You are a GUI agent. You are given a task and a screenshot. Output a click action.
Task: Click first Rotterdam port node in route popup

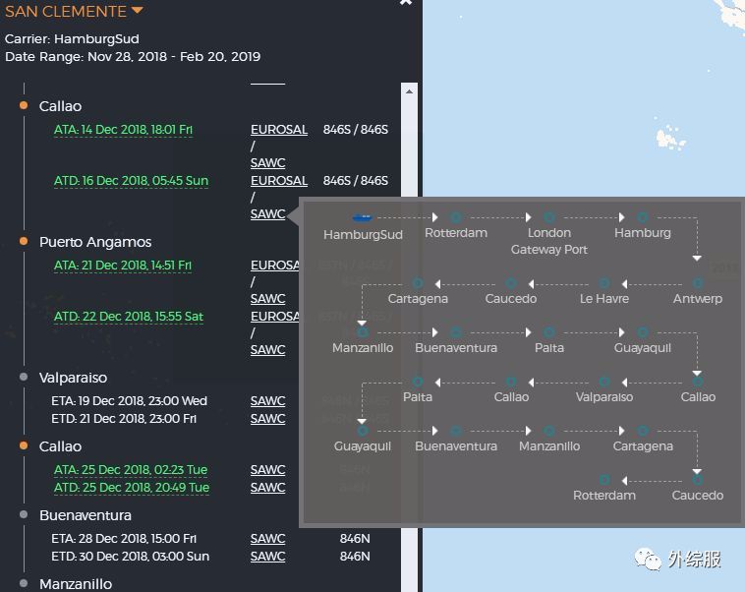[456, 217]
